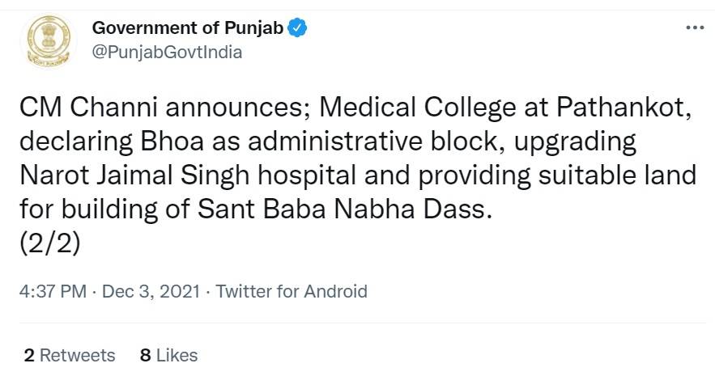Click the blue verified badge
The height and width of the screenshot is (376, 715).
[298, 29]
